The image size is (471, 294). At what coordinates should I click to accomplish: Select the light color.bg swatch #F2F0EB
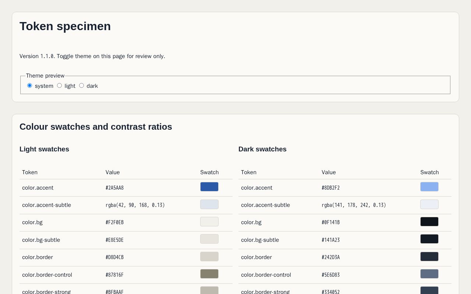click(209, 222)
